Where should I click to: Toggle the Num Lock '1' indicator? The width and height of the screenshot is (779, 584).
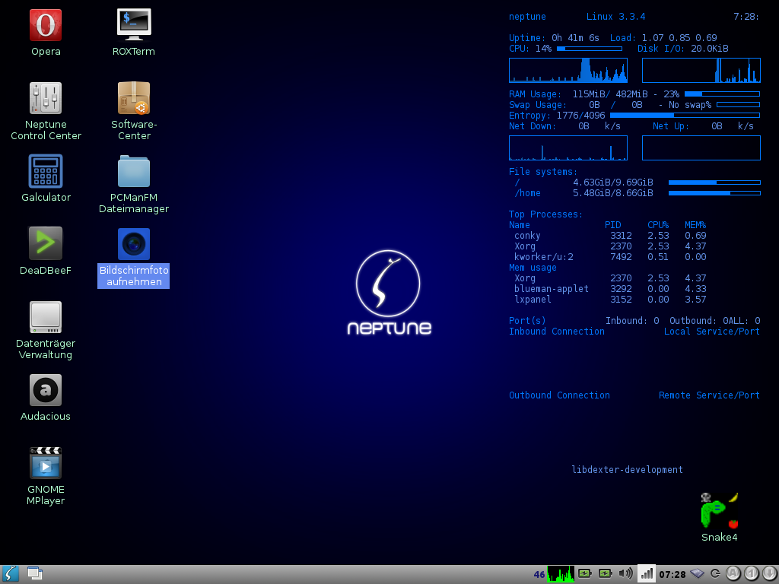pos(751,574)
